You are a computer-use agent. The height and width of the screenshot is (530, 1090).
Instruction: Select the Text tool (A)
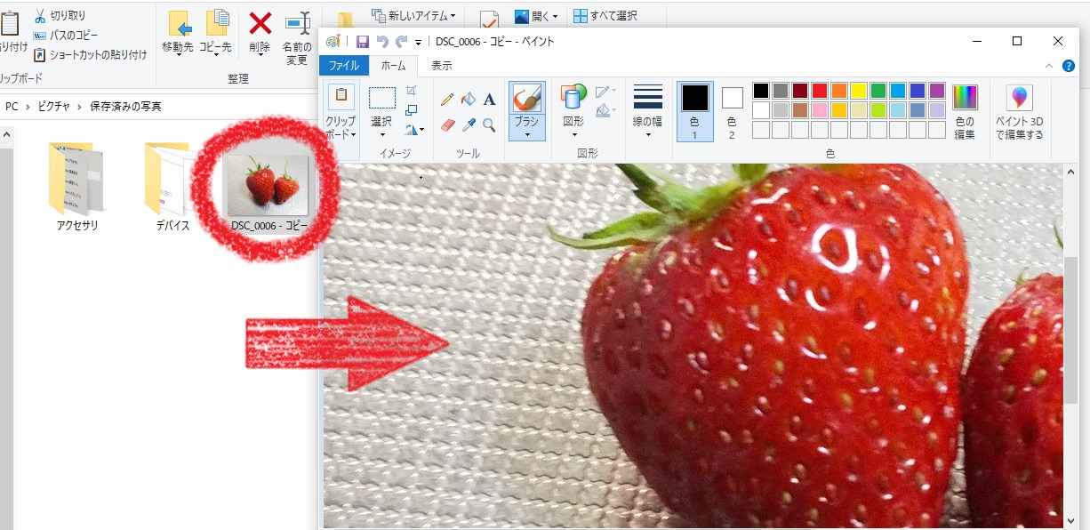(x=489, y=100)
